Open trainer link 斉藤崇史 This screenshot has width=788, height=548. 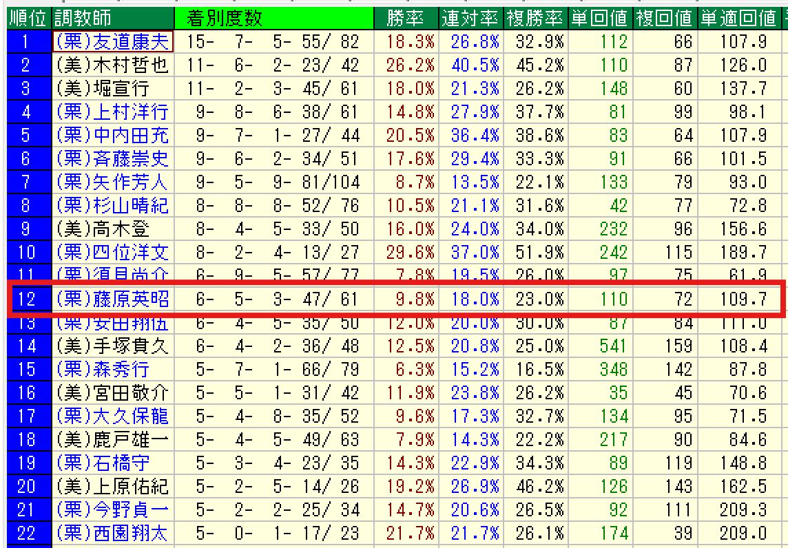[112, 159]
